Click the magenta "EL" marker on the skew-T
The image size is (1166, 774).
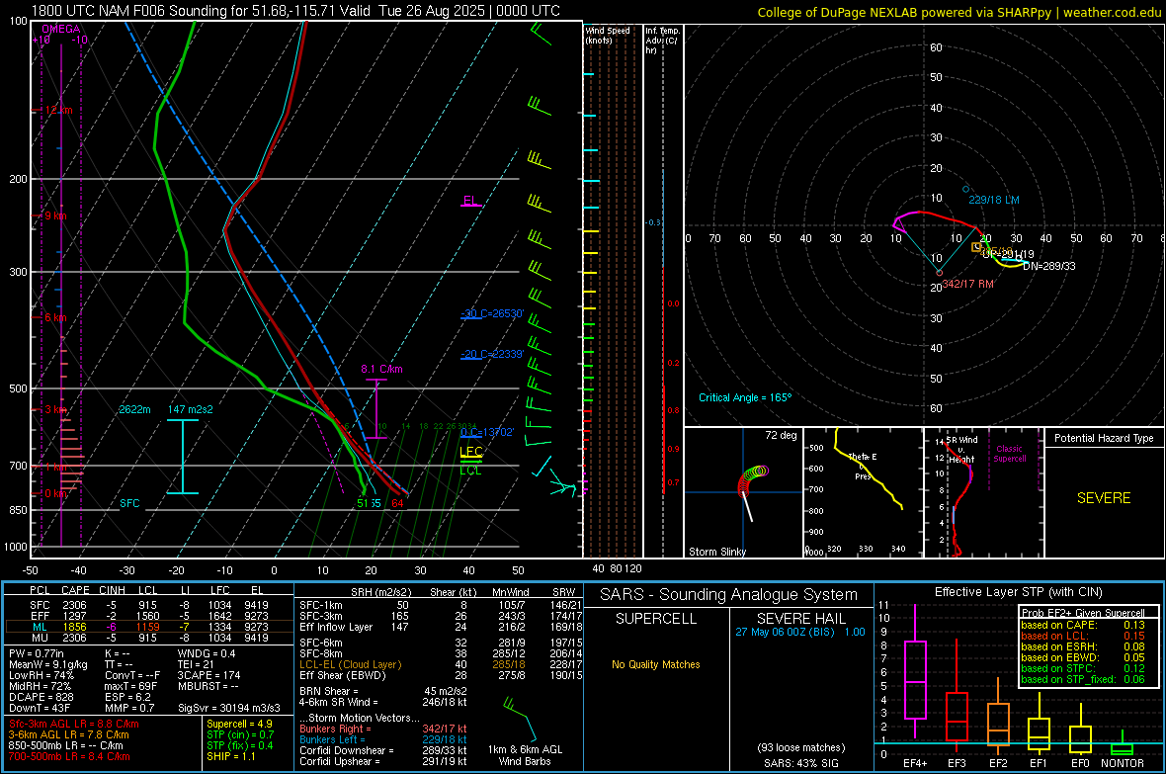470,201
